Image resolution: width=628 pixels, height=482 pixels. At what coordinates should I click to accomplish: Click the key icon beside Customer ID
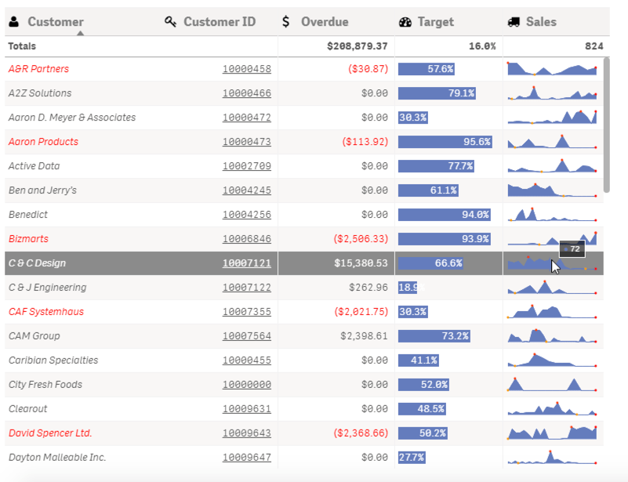click(171, 22)
